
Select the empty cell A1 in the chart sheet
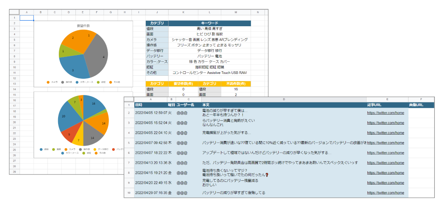(x=27, y=18)
